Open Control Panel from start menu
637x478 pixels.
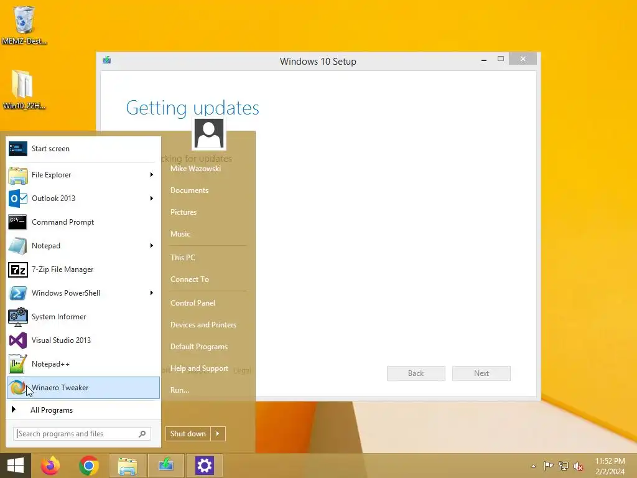[193, 303]
